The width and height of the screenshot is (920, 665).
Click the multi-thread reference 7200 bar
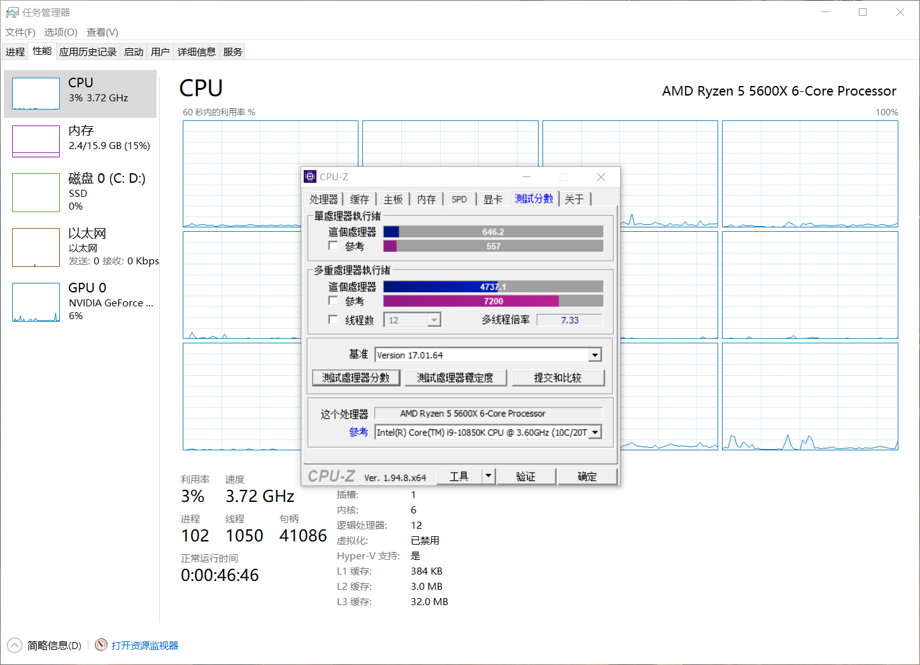point(493,301)
